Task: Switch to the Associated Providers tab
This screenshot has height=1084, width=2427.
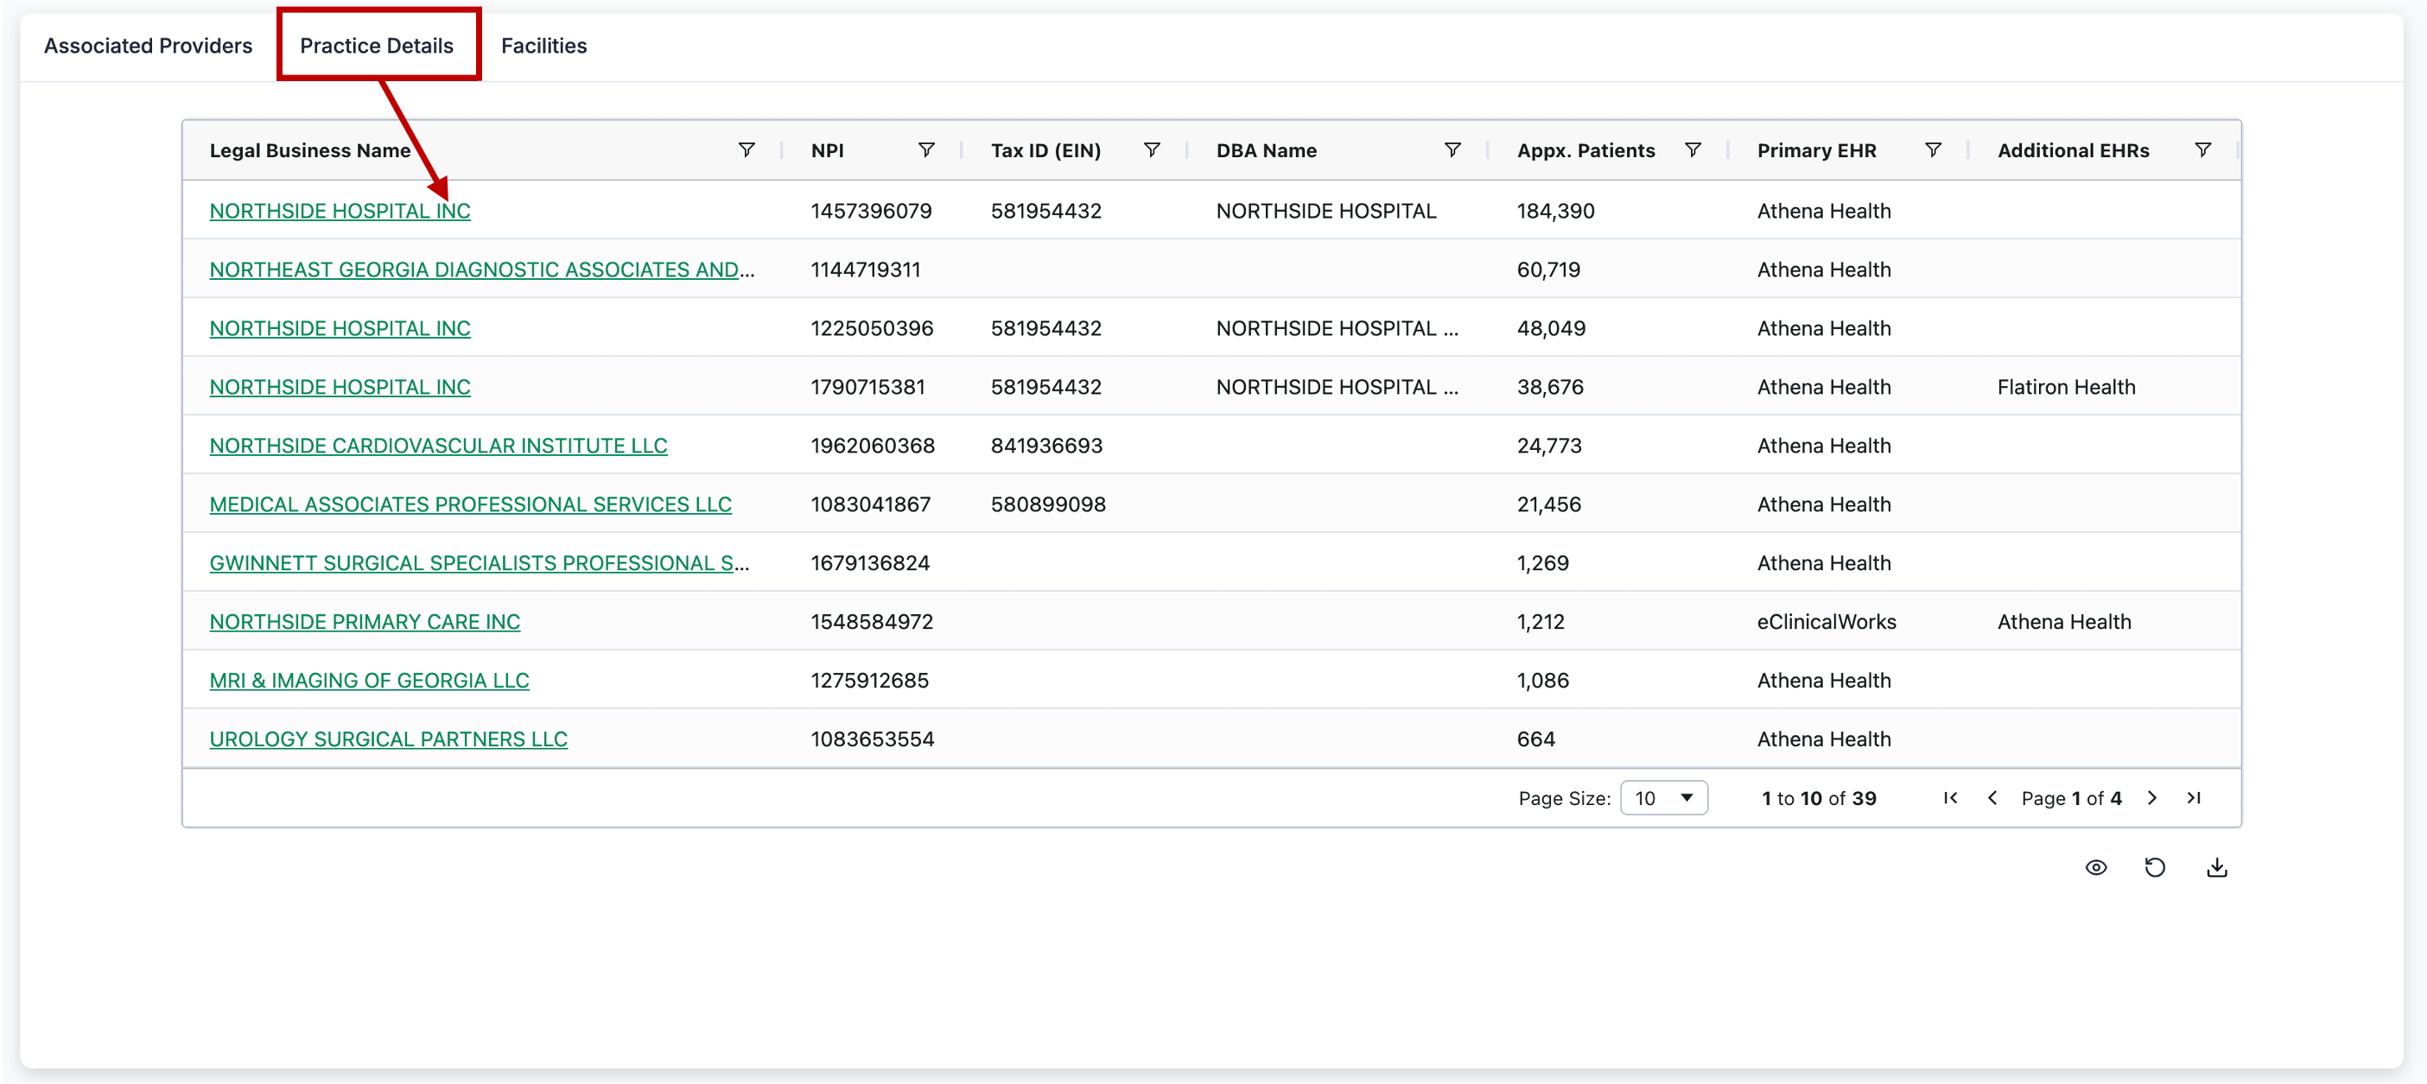Action: pyautogui.click(x=148, y=45)
